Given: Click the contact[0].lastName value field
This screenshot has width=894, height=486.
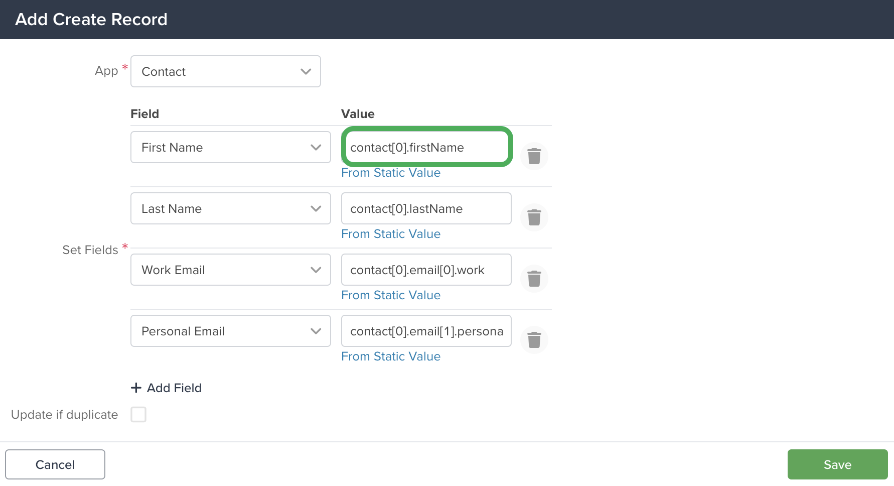Looking at the screenshot, I should pyautogui.click(x=426, y=208).
